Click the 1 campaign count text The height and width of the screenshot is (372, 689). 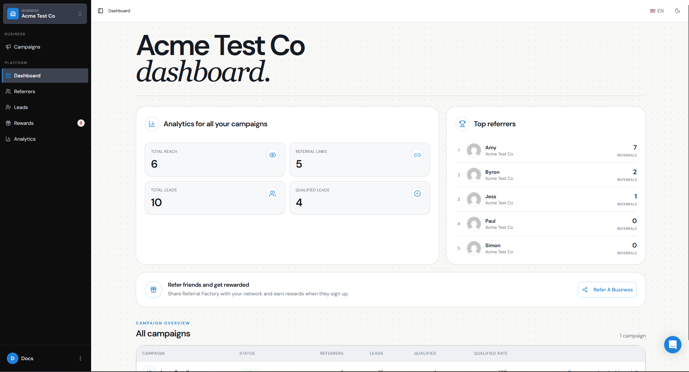point(632,336)
